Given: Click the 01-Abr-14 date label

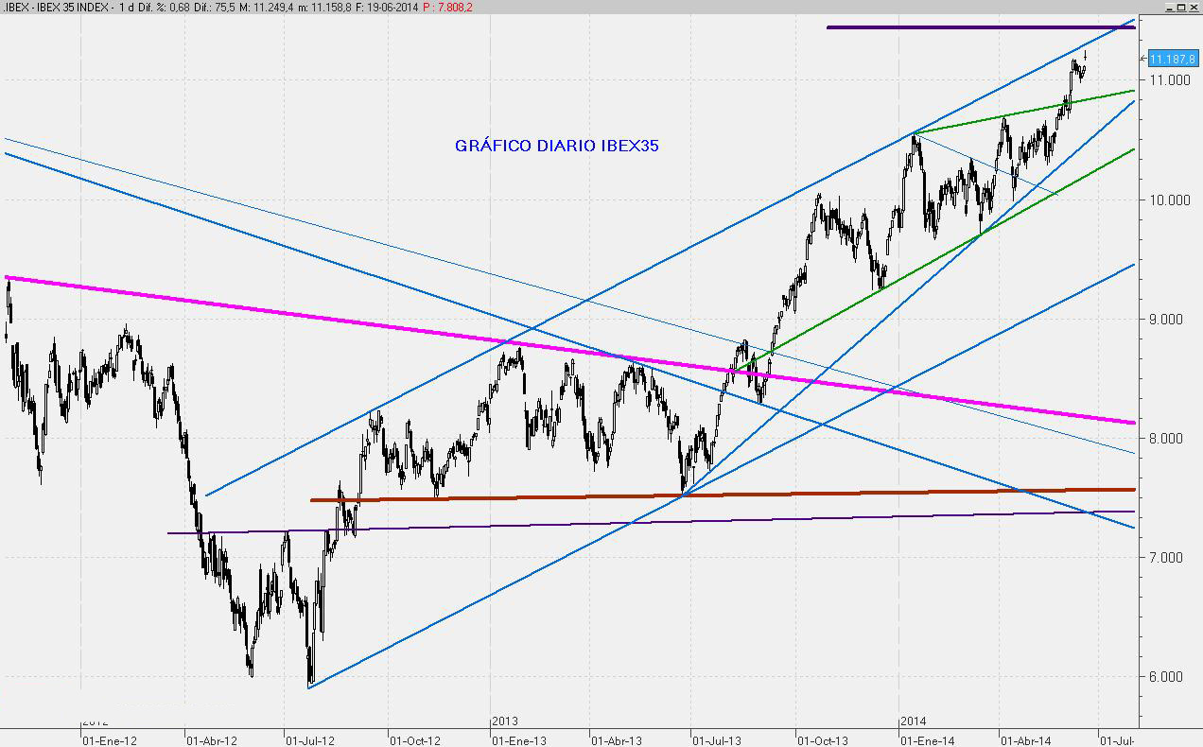Looking at the screenshot, I should tap(1025, 740).
